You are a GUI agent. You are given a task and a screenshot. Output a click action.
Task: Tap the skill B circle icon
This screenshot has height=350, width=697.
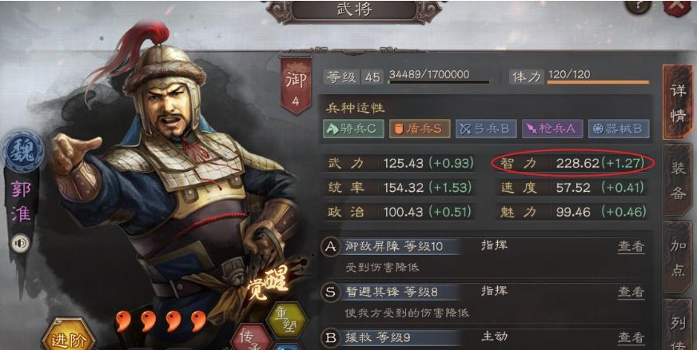click(331, 337)
